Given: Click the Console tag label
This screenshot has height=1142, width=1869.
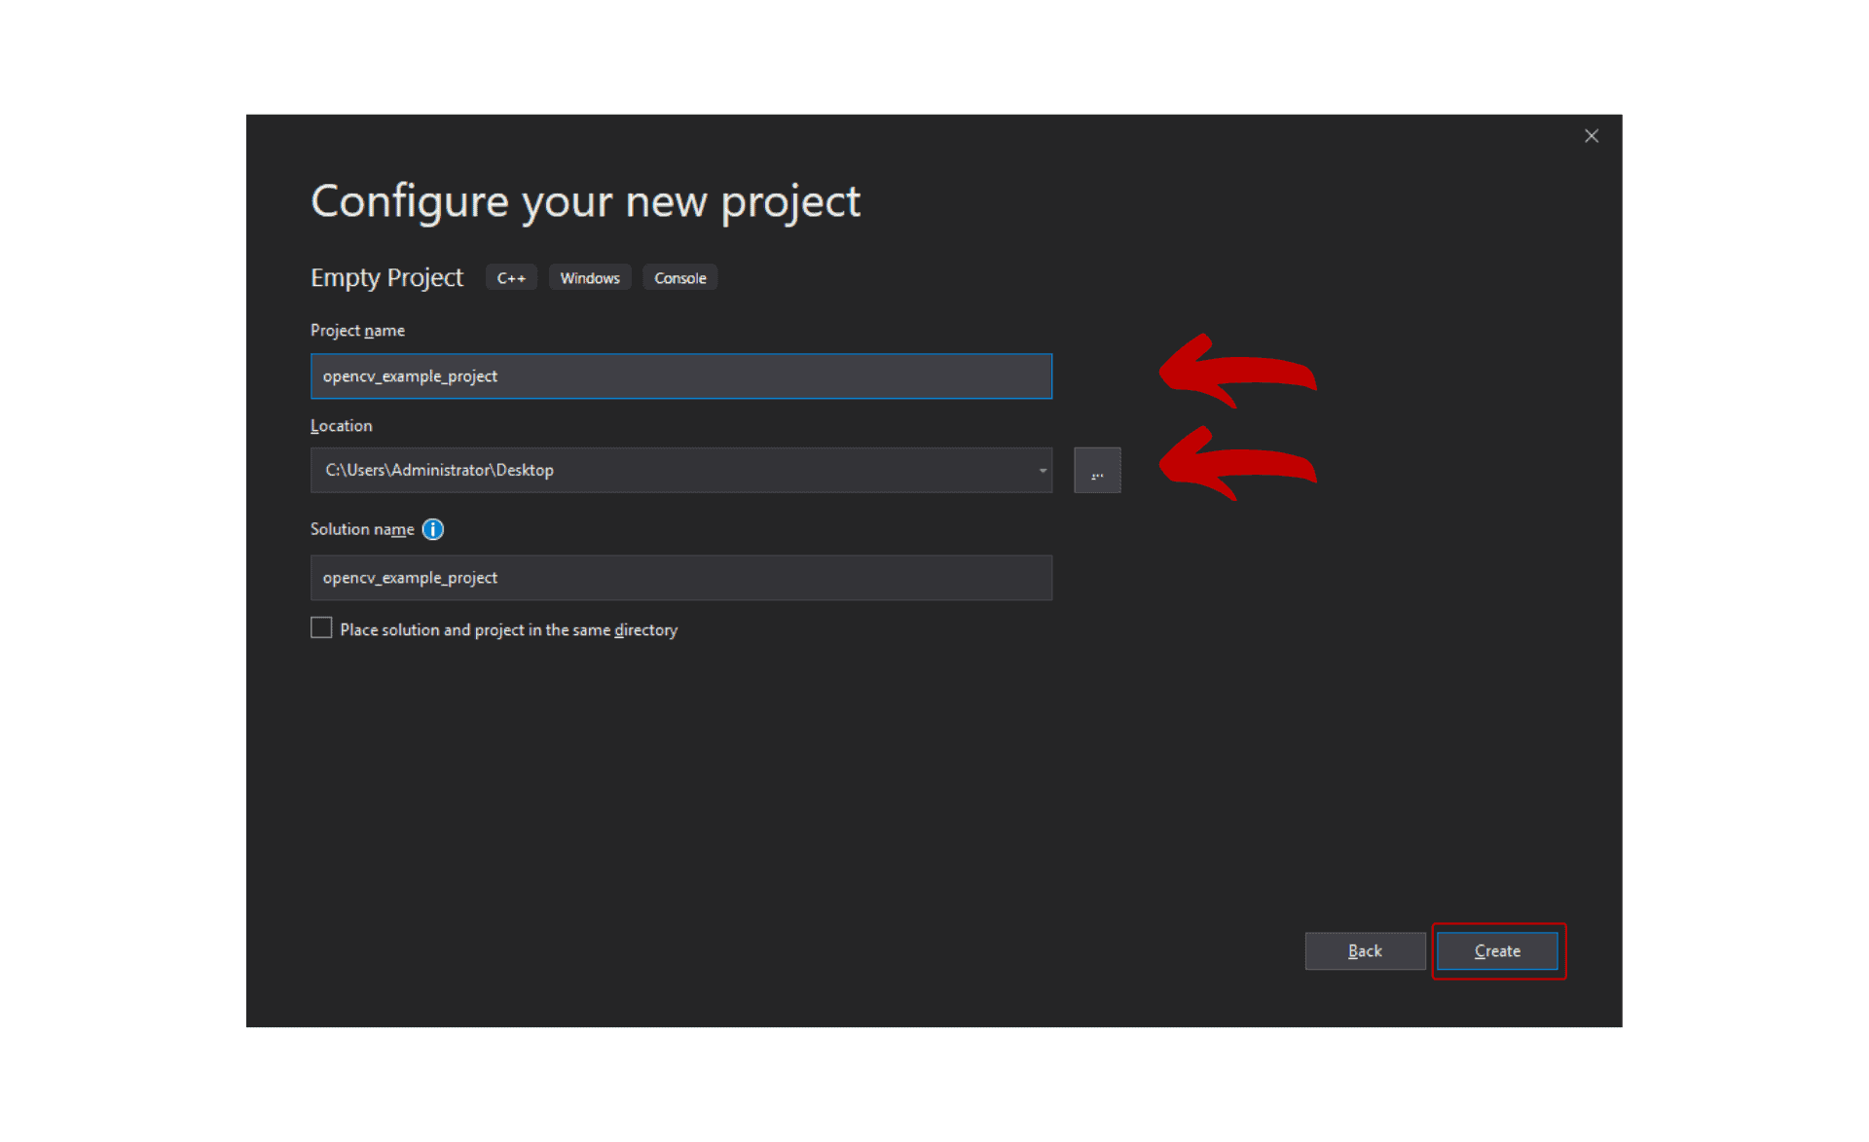Looking at the screenshot, I should (x=680, y=278).
